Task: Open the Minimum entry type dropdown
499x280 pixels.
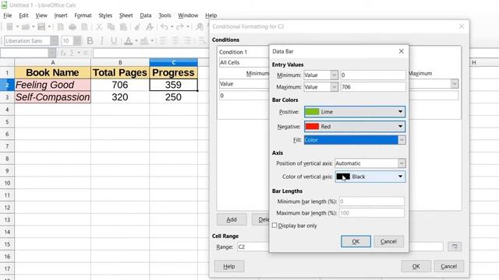Action: tap(334, 75)
